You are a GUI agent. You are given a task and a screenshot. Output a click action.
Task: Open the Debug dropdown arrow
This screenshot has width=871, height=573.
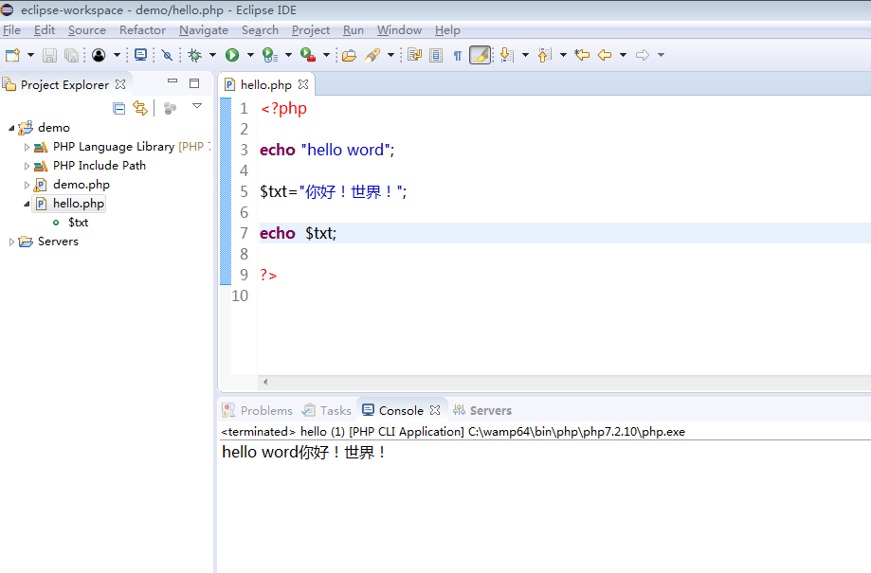click(x=212, y=55)
